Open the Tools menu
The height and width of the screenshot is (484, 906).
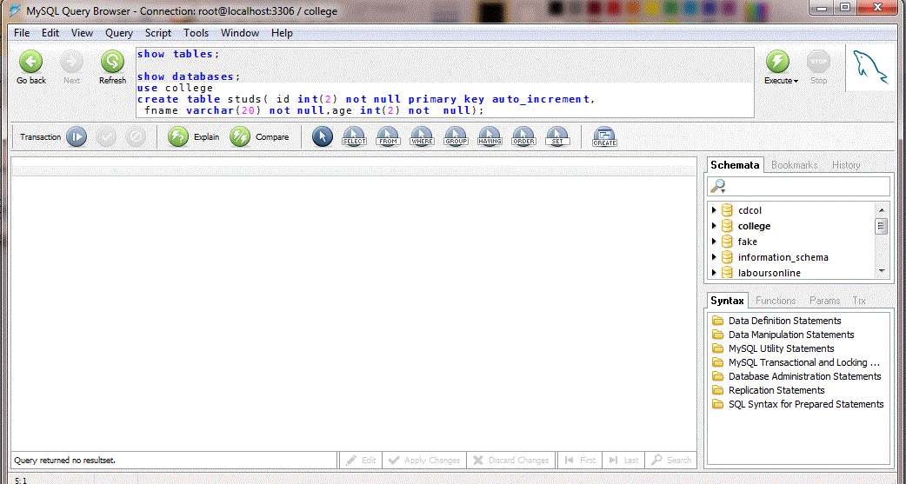pyautogui.click(x=196, y=33)
